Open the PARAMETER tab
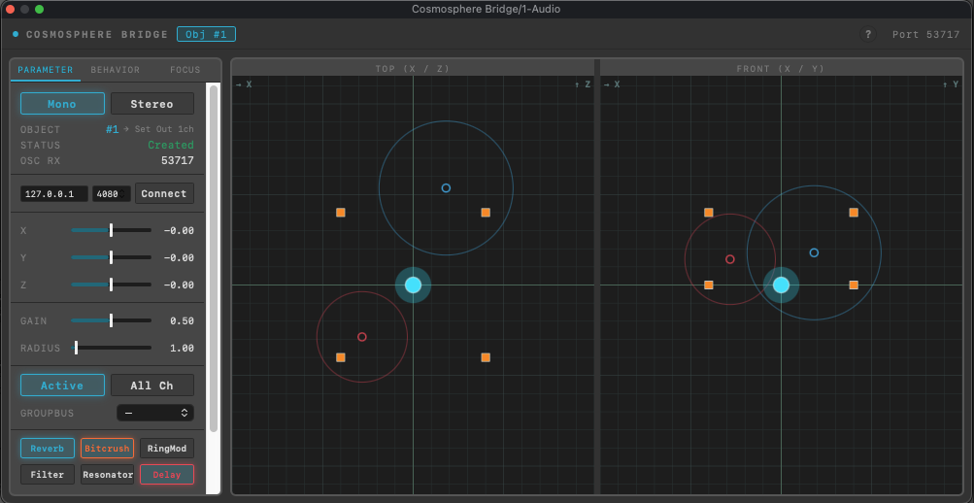The width and height of the screenshot is (974, 503). (x=46, y=70)
